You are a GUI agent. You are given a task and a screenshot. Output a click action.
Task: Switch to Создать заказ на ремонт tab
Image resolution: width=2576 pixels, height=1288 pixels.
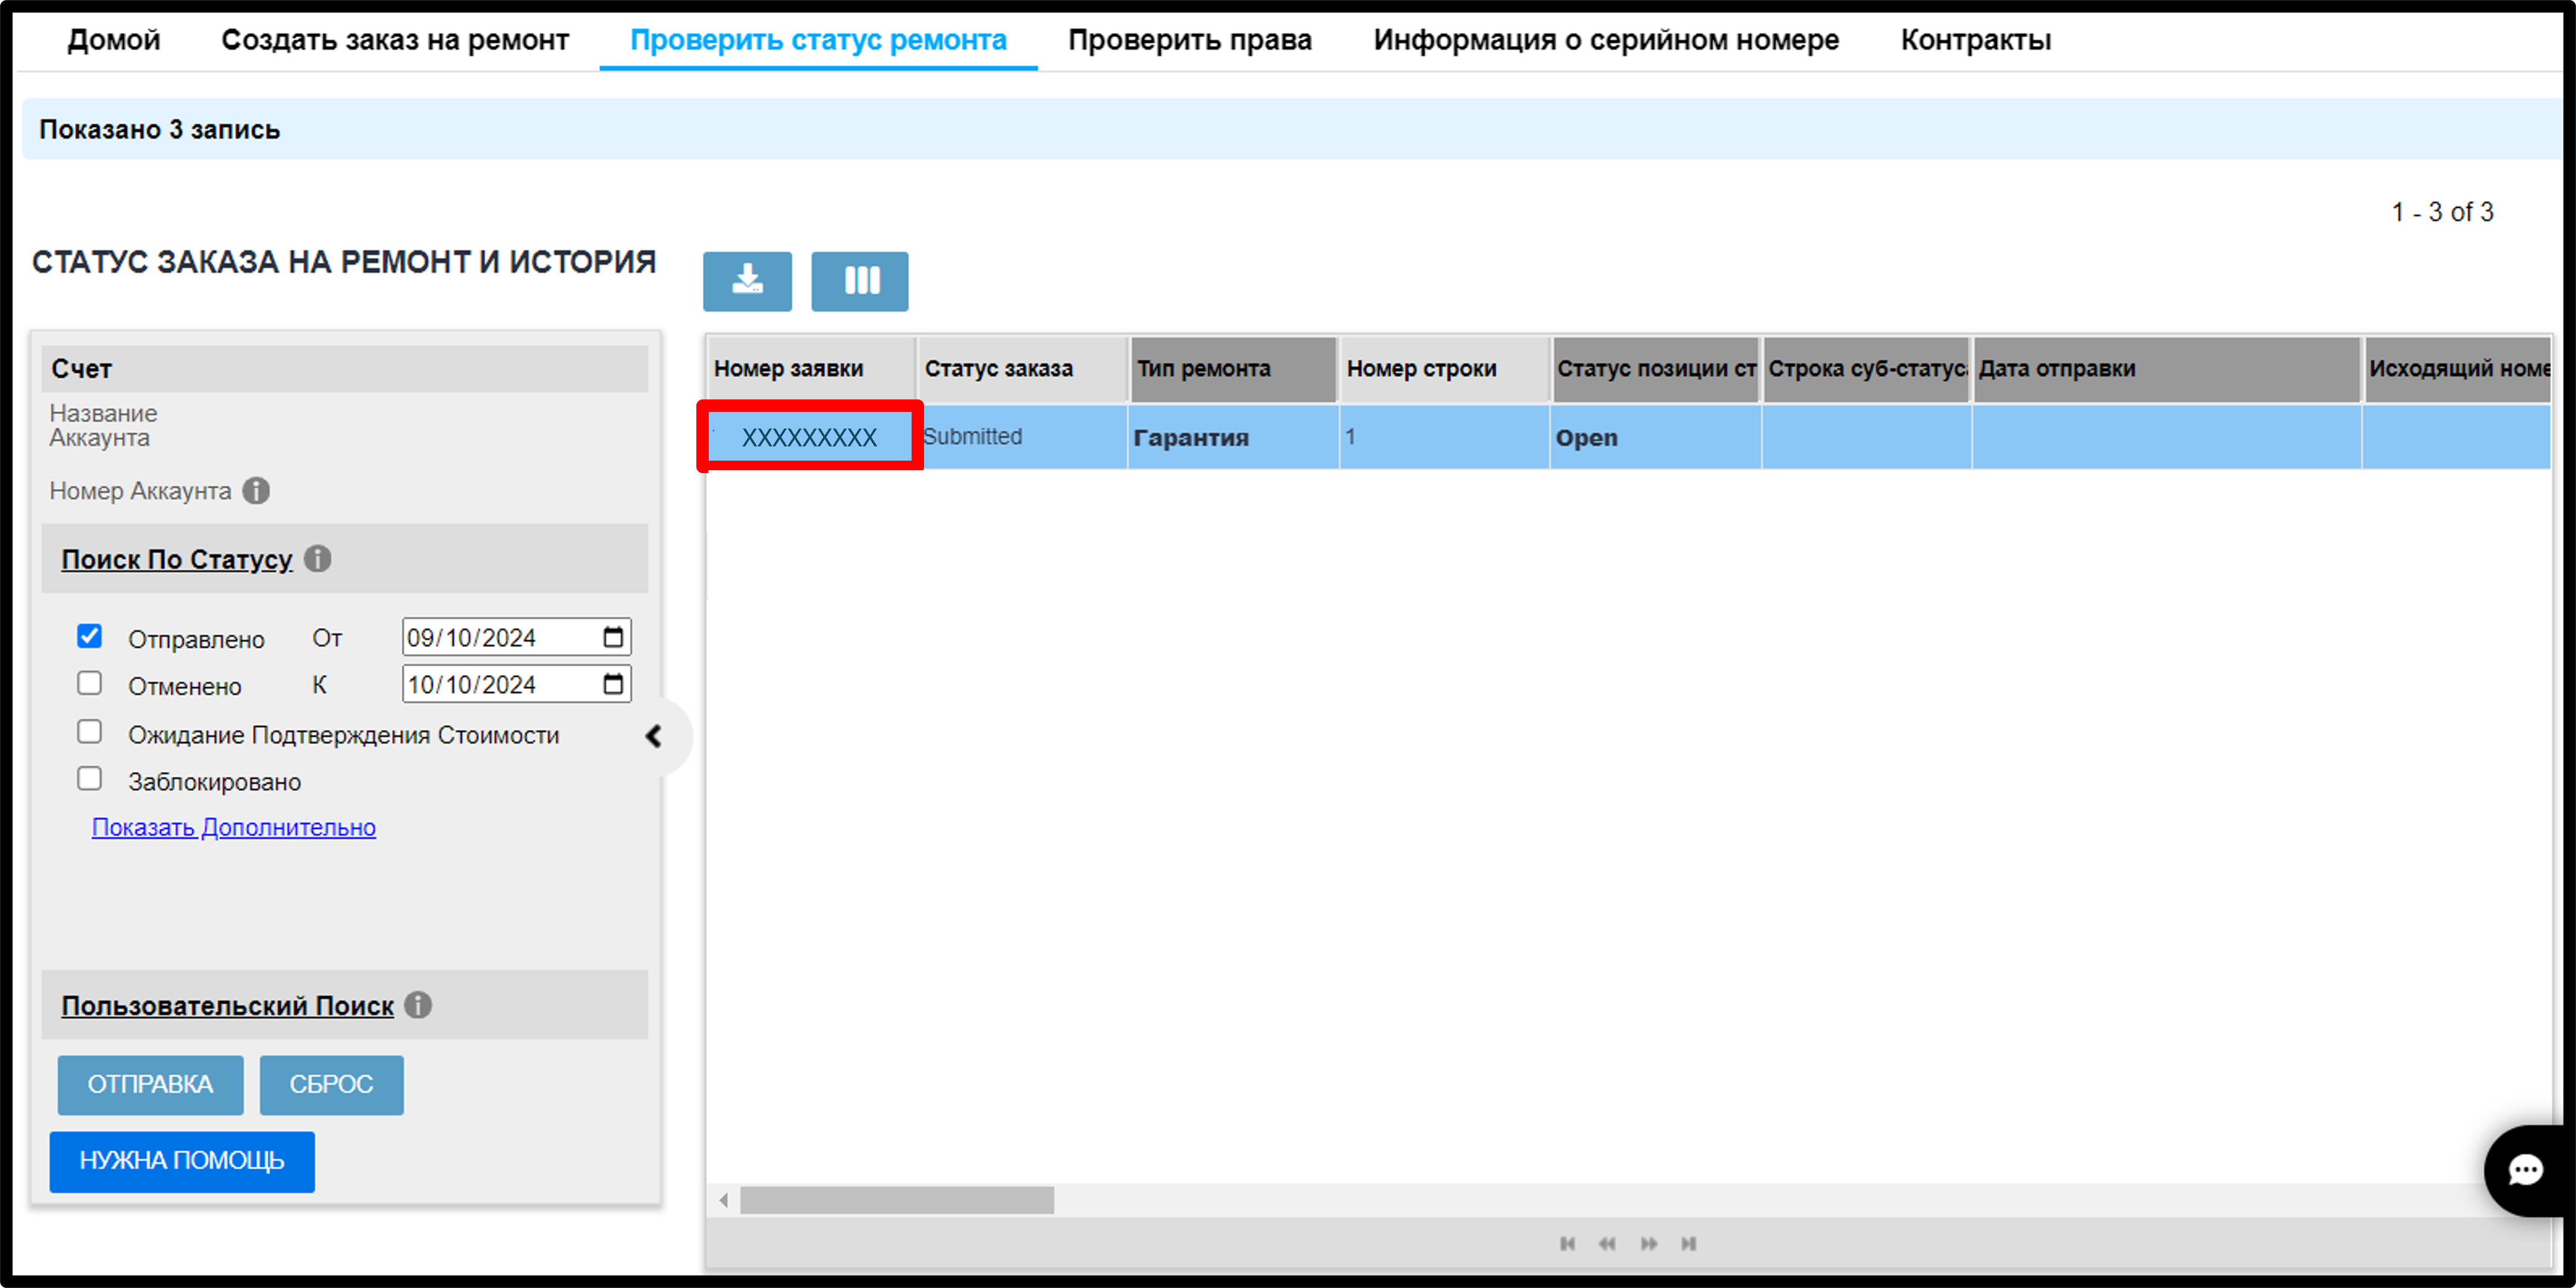tap(395, 40)
